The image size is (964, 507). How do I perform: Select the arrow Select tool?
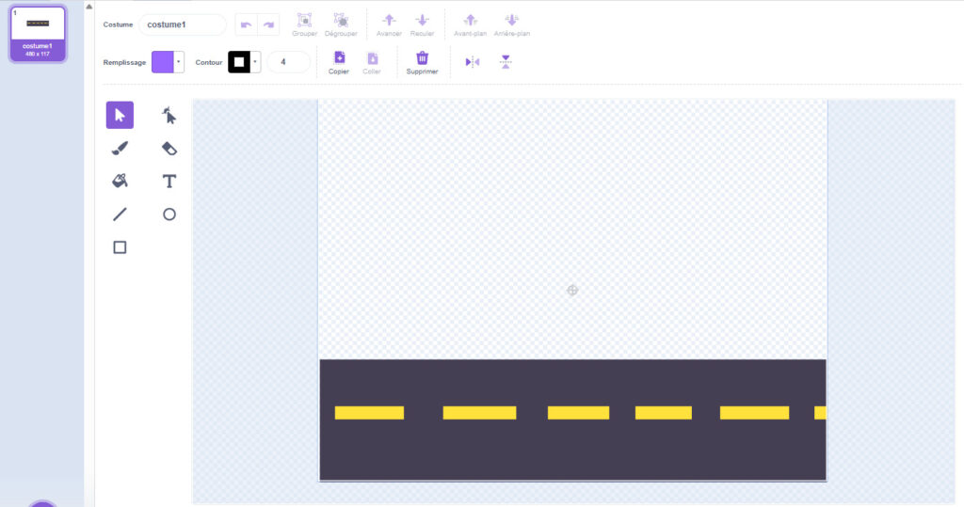[x=120, y=115]
